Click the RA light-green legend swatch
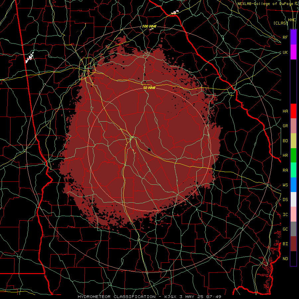Image resolution: width=299 pixels, height=299 pixels. pos(293,170)
